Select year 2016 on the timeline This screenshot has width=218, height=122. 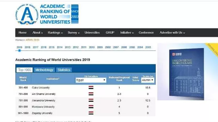(x=44, y=47)
